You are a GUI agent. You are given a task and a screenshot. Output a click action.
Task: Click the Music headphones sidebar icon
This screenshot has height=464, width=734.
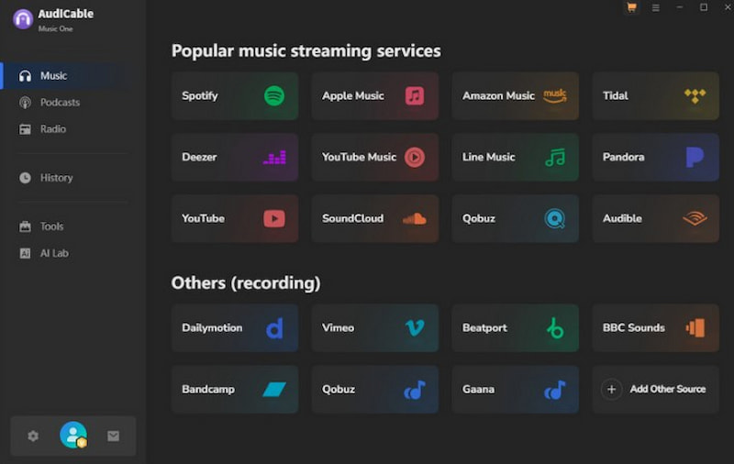click(26, 76)
